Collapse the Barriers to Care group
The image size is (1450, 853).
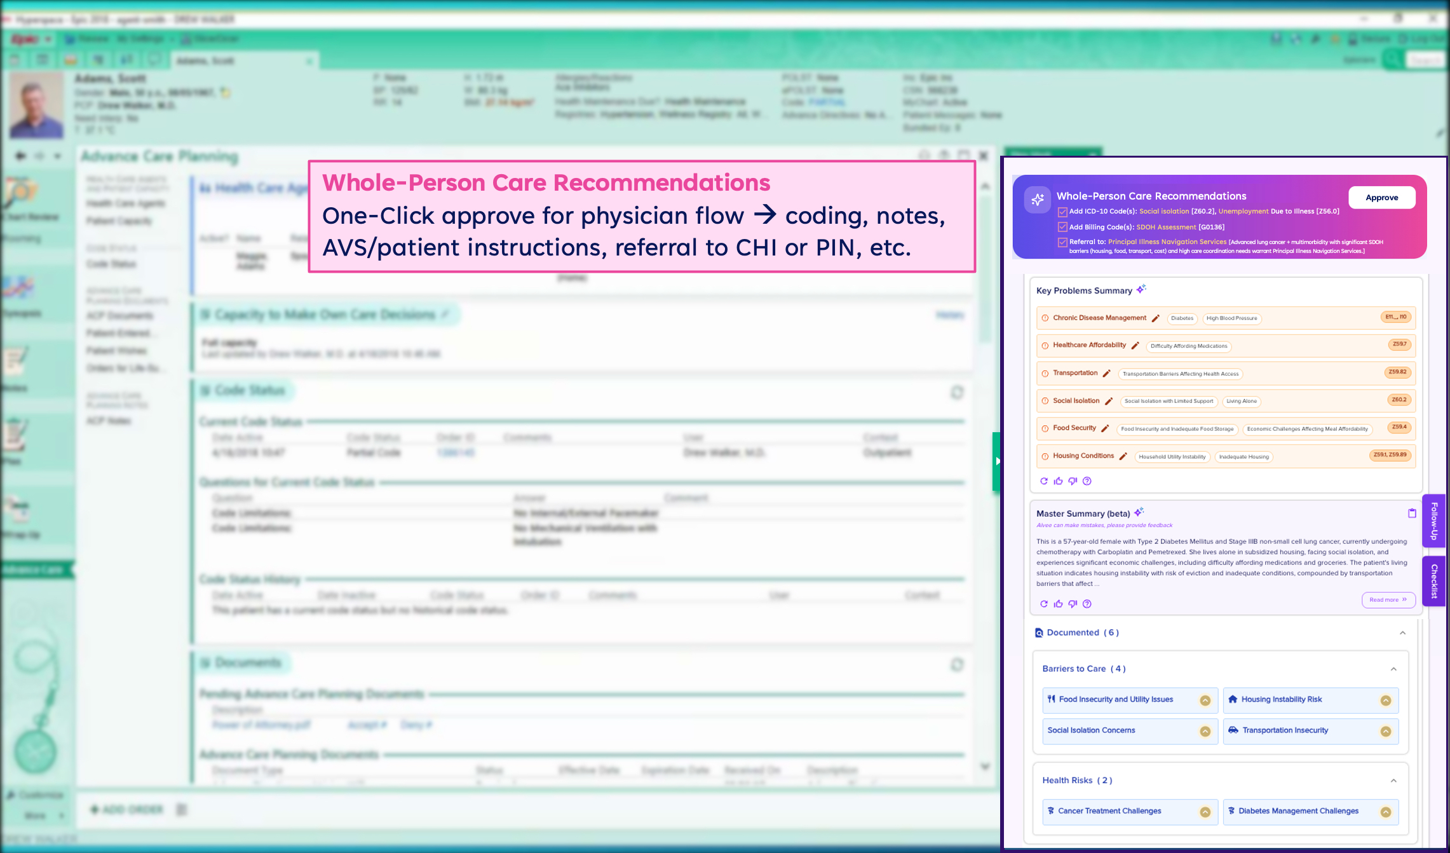(x=1393, y=669)
